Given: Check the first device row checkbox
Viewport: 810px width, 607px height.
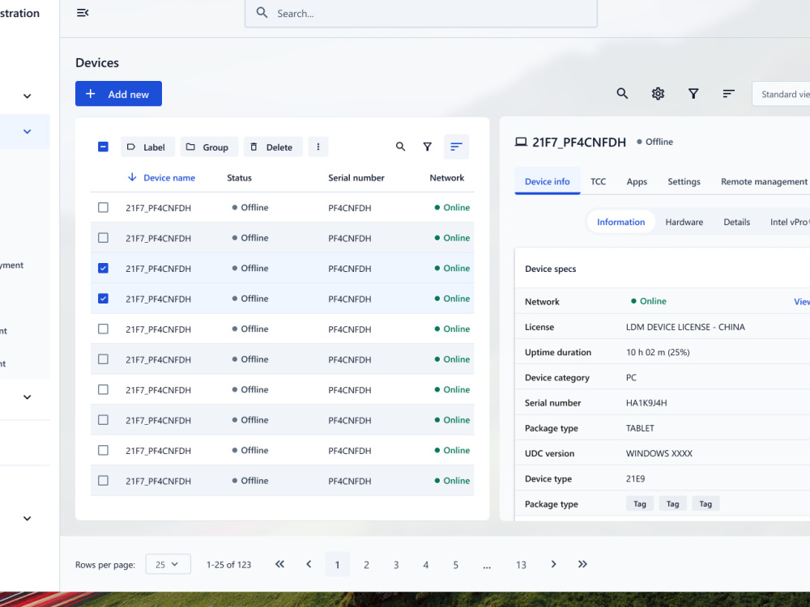Looking at the screenshot, I should pyautogui.click(x=103, y=207).
